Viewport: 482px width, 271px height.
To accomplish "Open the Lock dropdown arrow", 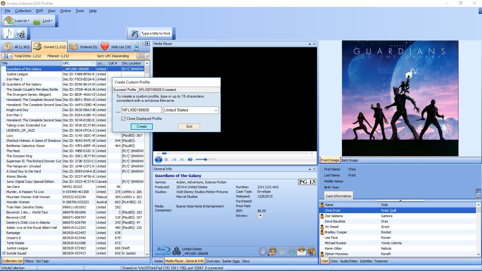I will pyautogui.click(x=52, y=21).
